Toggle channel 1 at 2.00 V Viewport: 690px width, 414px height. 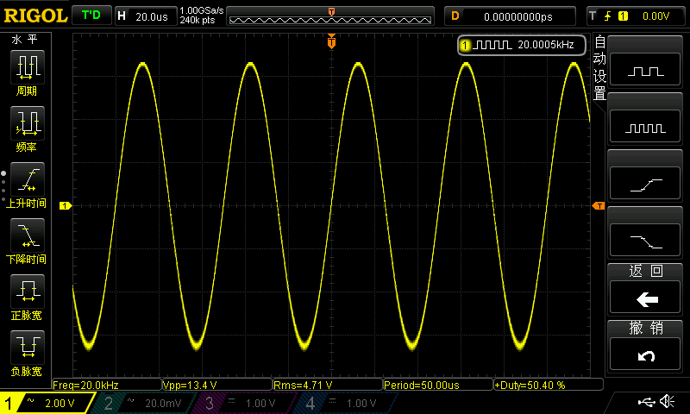[47, 403]
